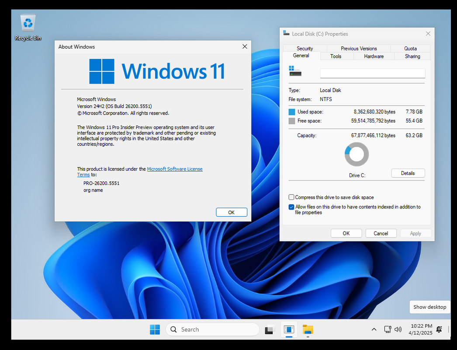Click the taskbar Search box

click(x=212, y=329)
